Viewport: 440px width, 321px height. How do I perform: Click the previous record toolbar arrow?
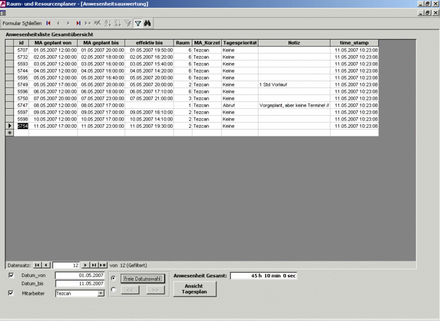click(x=58, y=23)
